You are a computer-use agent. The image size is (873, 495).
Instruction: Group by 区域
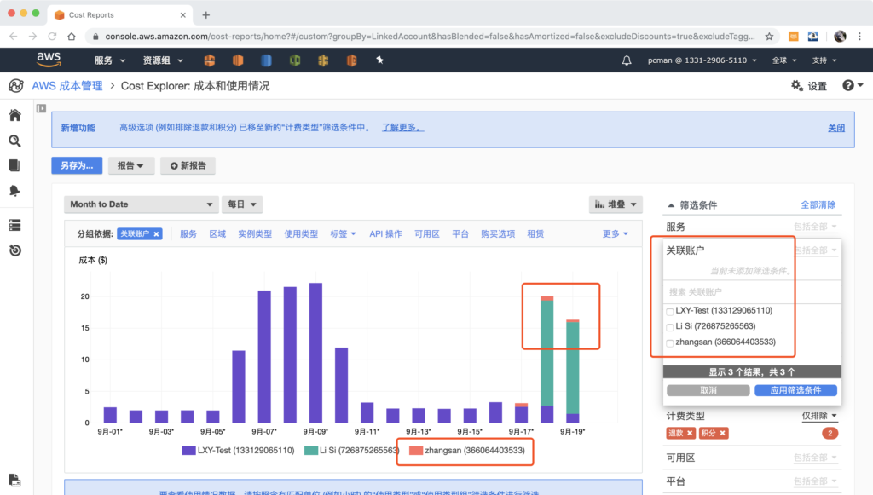point(217,234)
